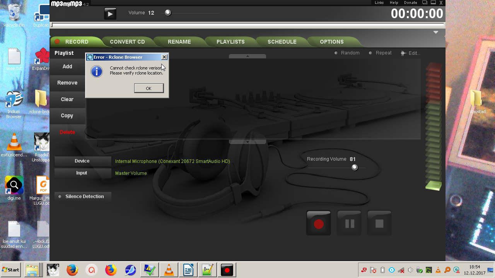The width and height of the screenshot is (495, 278).
Task: Click the Action Center flag tray icon
Action: click(373, 270)
